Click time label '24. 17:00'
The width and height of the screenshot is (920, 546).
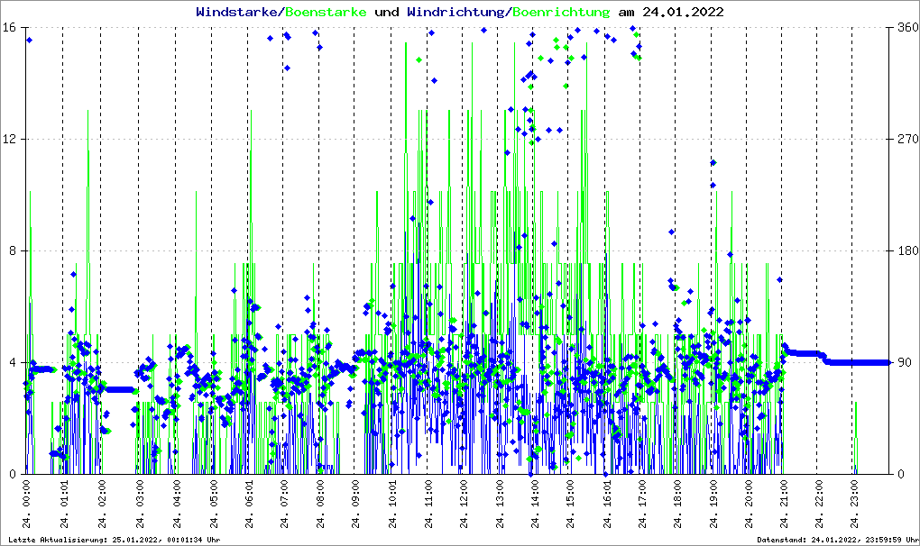(642, 505)
